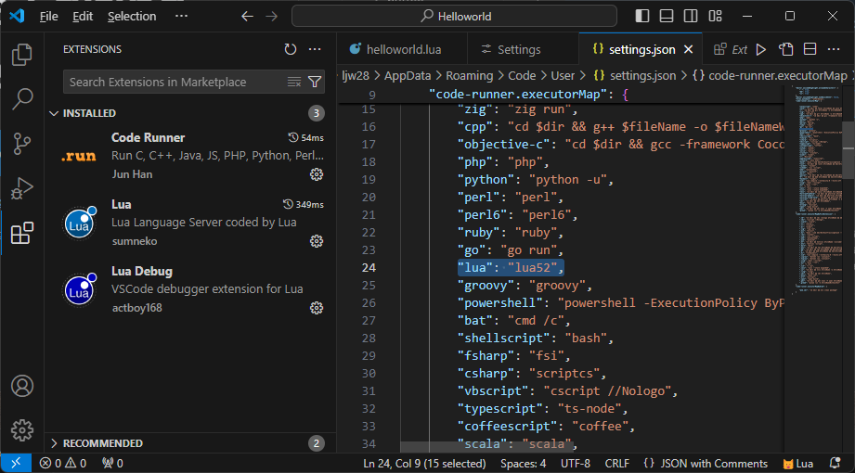The image size is (855, 473).
Task: Click the "python": "python -u" line
Action: pyautogui.click(x=536, y=180)
